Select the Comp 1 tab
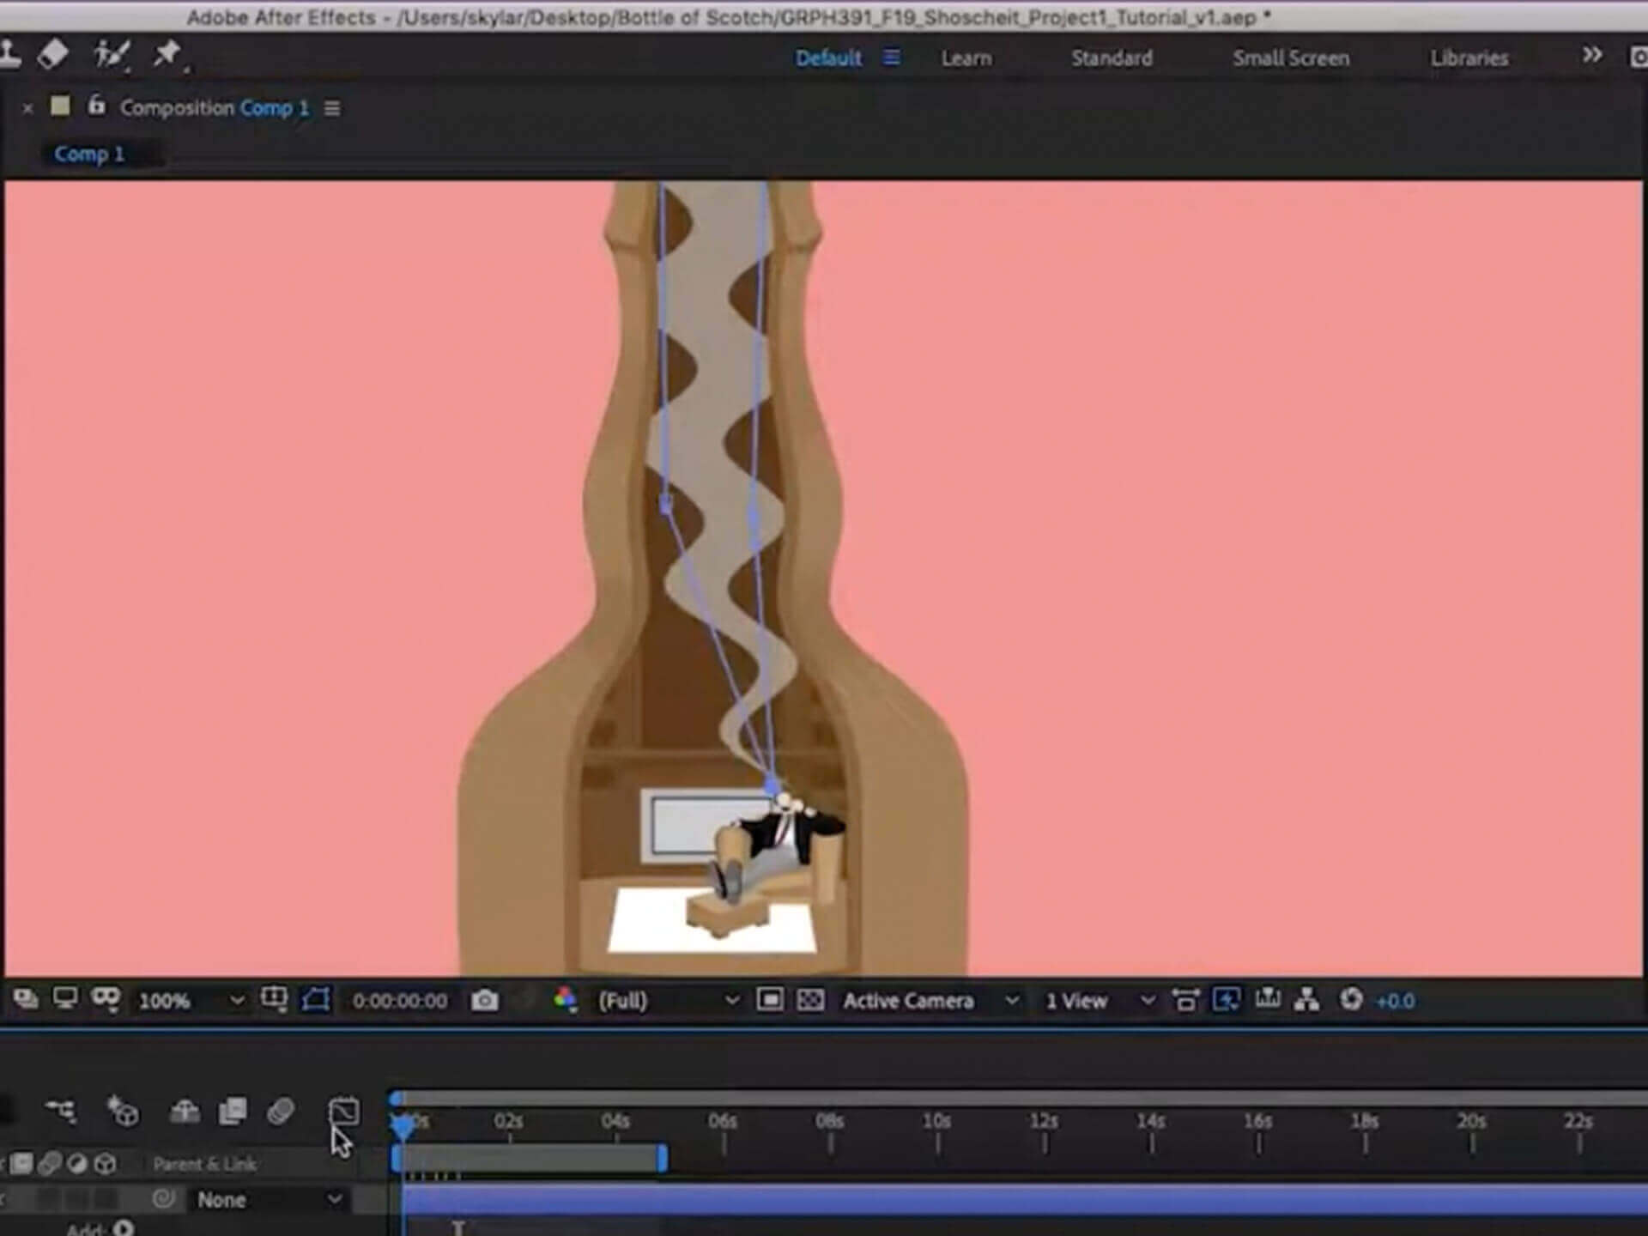The image size is (1648, 1236). (88, 154)
